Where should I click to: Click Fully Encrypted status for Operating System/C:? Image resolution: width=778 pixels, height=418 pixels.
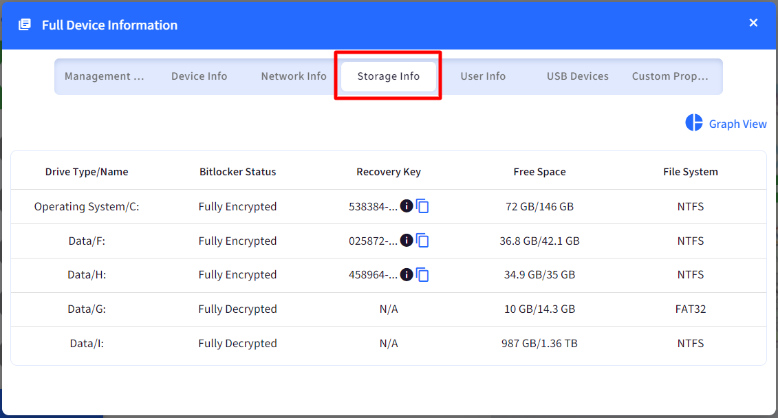click(238, 206)
